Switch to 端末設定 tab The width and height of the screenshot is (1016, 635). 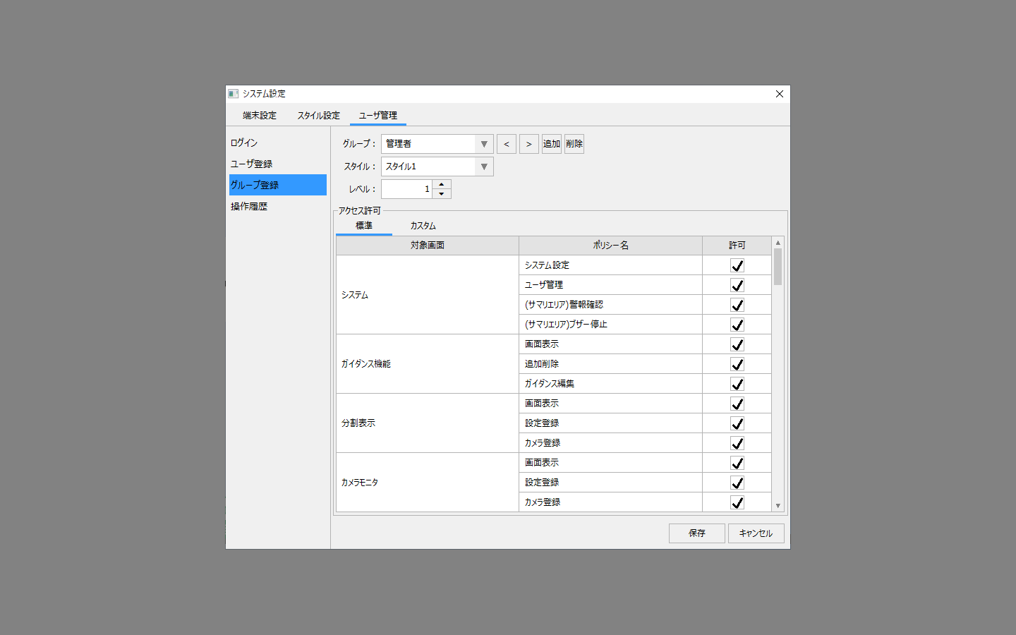(x=260, y=116)
